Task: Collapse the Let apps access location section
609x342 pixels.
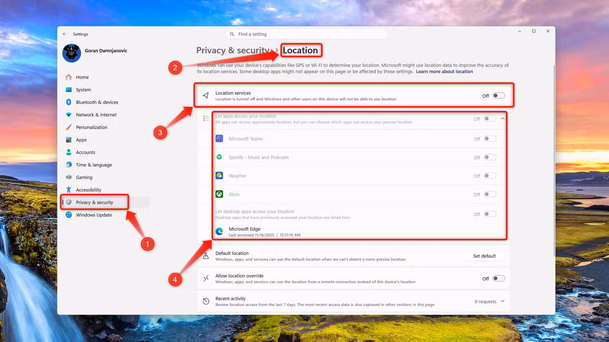Action: point(502,119)
